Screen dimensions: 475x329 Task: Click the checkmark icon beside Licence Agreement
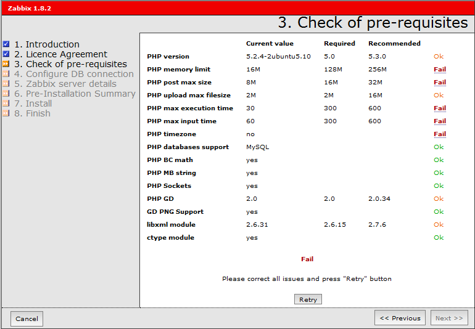coord(6,54)
